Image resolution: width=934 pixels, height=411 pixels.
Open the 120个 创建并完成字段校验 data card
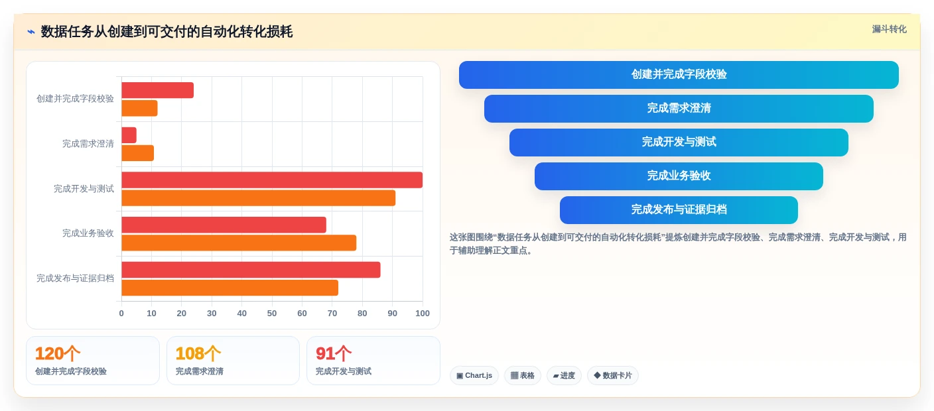click(x=93, y=361)
